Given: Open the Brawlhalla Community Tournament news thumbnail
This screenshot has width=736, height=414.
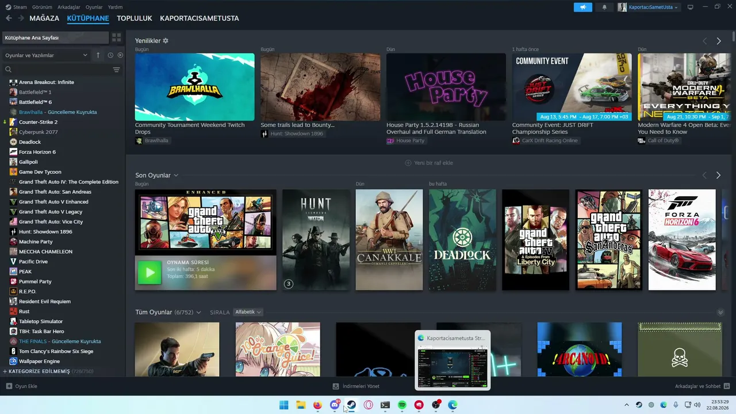Looking at the screenshot, I should pyautogui.click(x=194, y=87).
